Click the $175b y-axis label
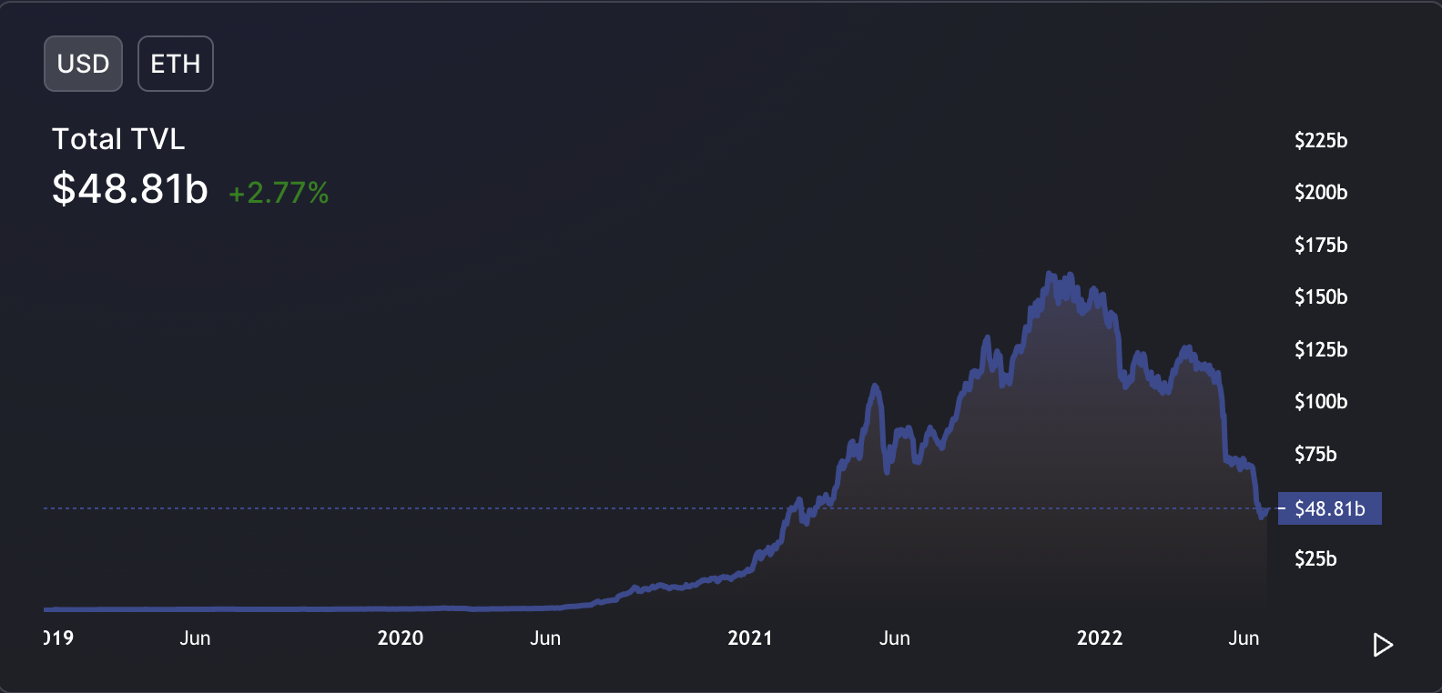 coord(1321,245)
